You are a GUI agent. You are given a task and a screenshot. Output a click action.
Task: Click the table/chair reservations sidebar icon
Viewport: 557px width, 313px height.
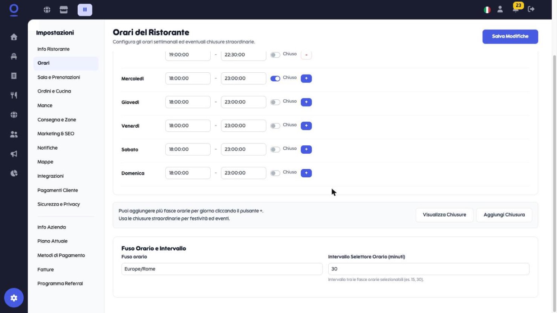click(14, 56)
